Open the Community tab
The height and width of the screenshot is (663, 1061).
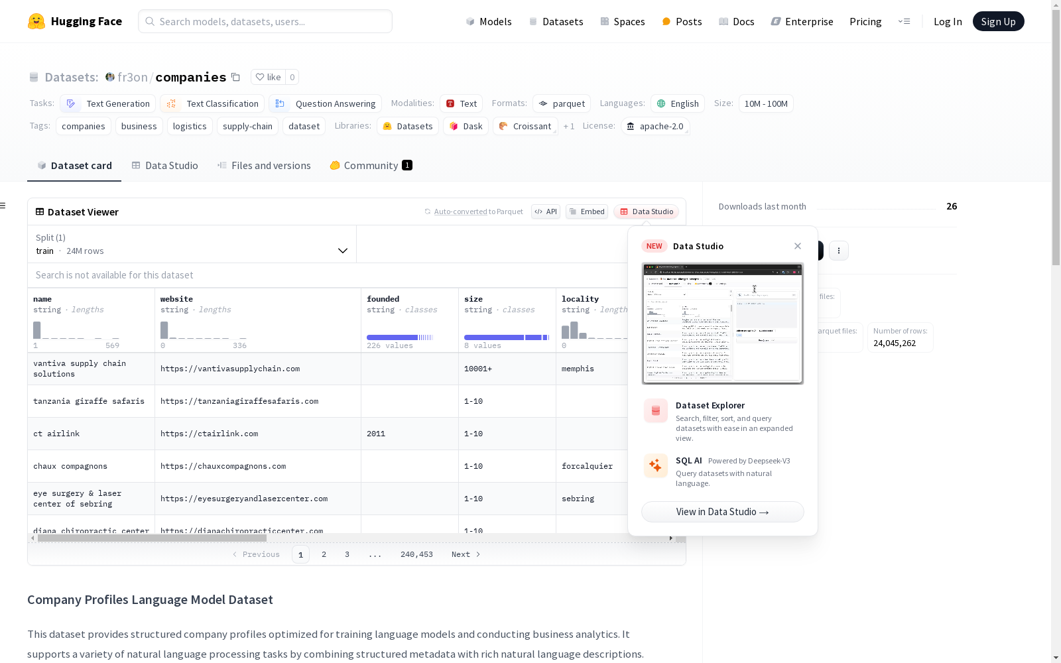pyautogui.click(x=371, y=165)
